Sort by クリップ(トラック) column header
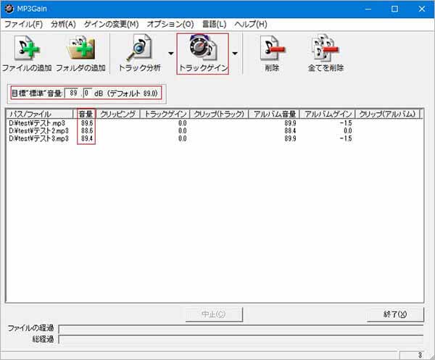The height and width of the screenshot is (360, 435). coord(219,114)
